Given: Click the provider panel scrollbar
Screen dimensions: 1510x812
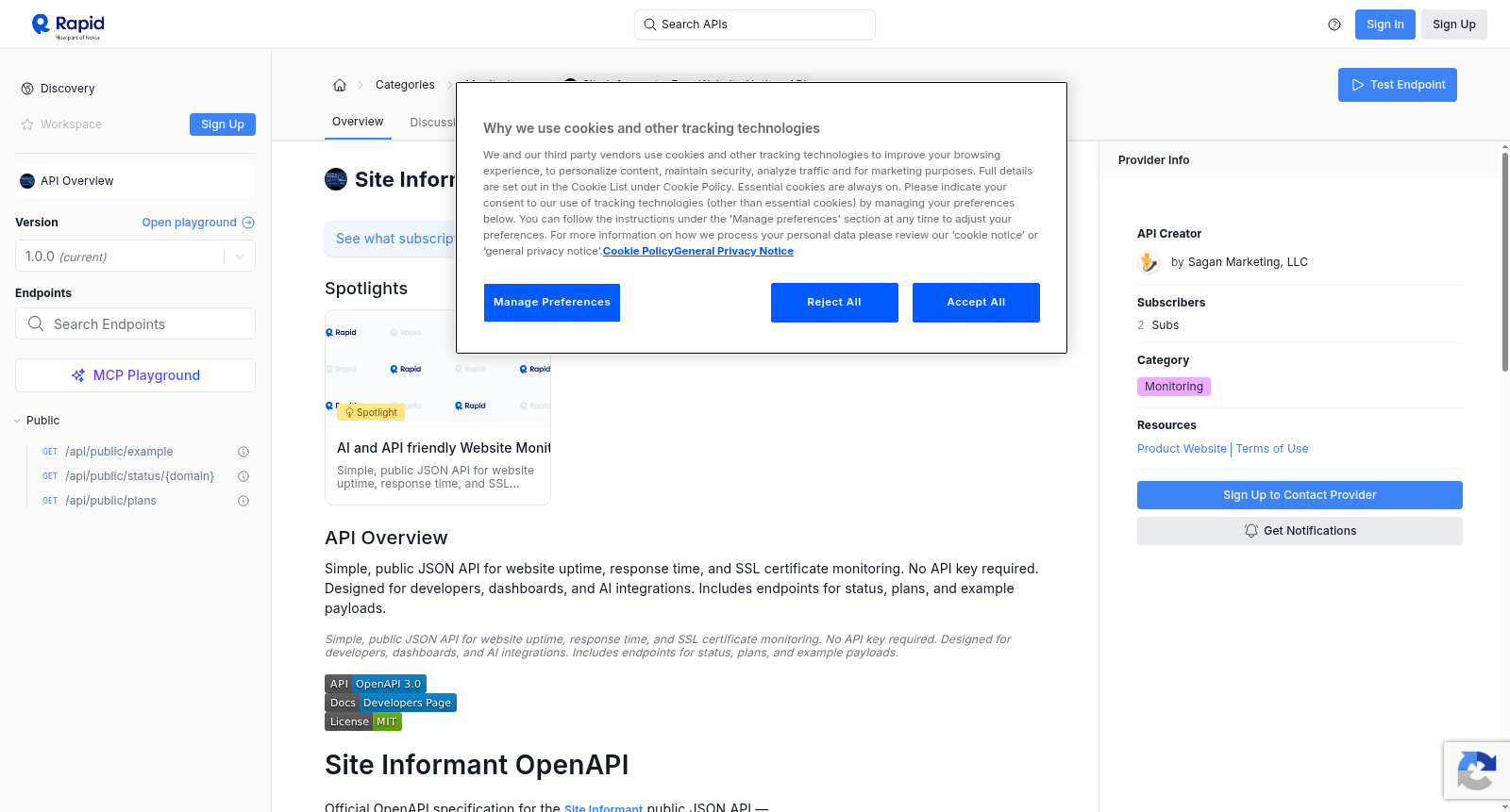Looking at the screenshot, I should tap(1505, 262).
